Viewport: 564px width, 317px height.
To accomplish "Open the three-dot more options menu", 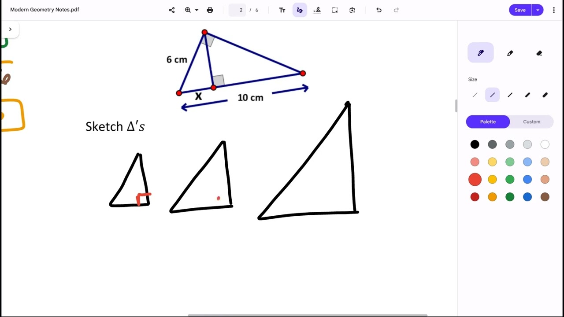I will coord(554,10).
